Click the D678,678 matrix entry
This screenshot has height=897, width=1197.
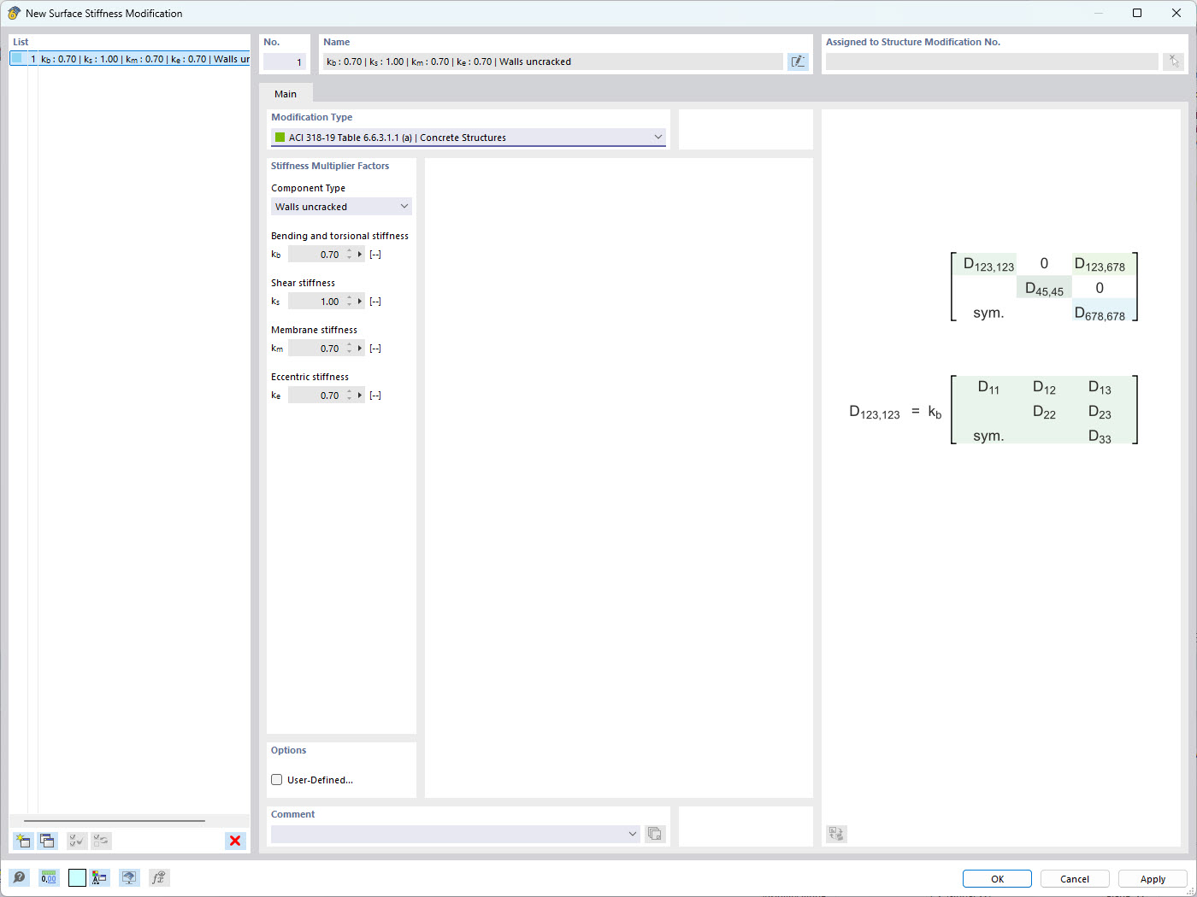(1100, 314)
